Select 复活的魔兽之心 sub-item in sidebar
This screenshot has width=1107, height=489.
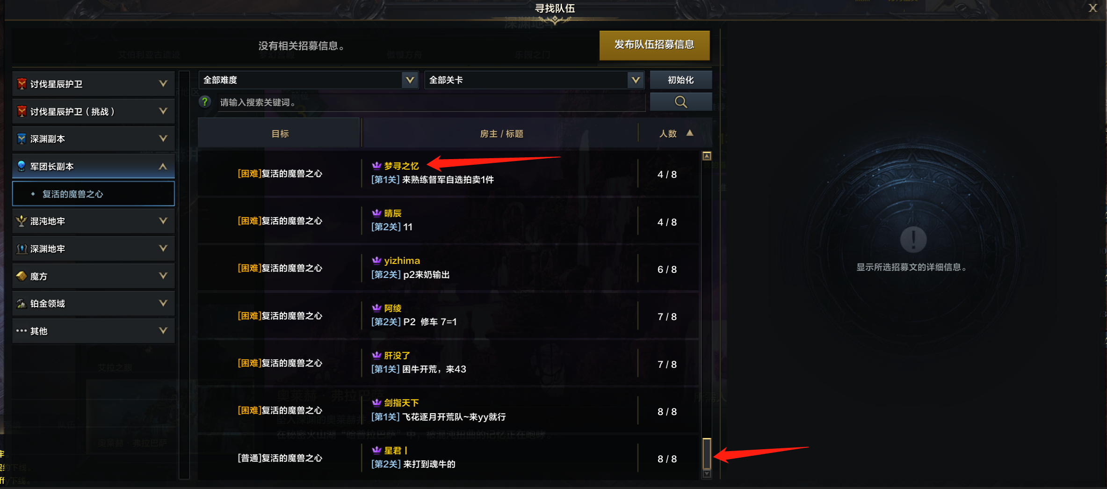pos(94,194)
